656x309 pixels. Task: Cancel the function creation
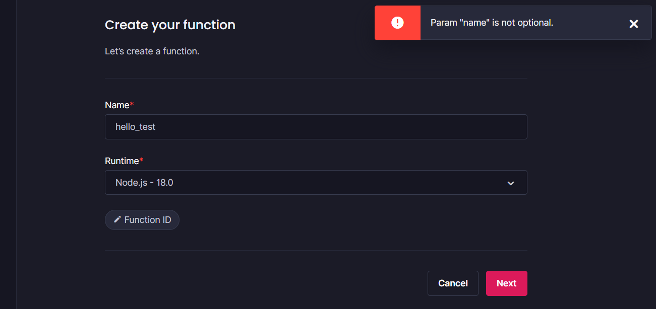[x=452, y=283]
